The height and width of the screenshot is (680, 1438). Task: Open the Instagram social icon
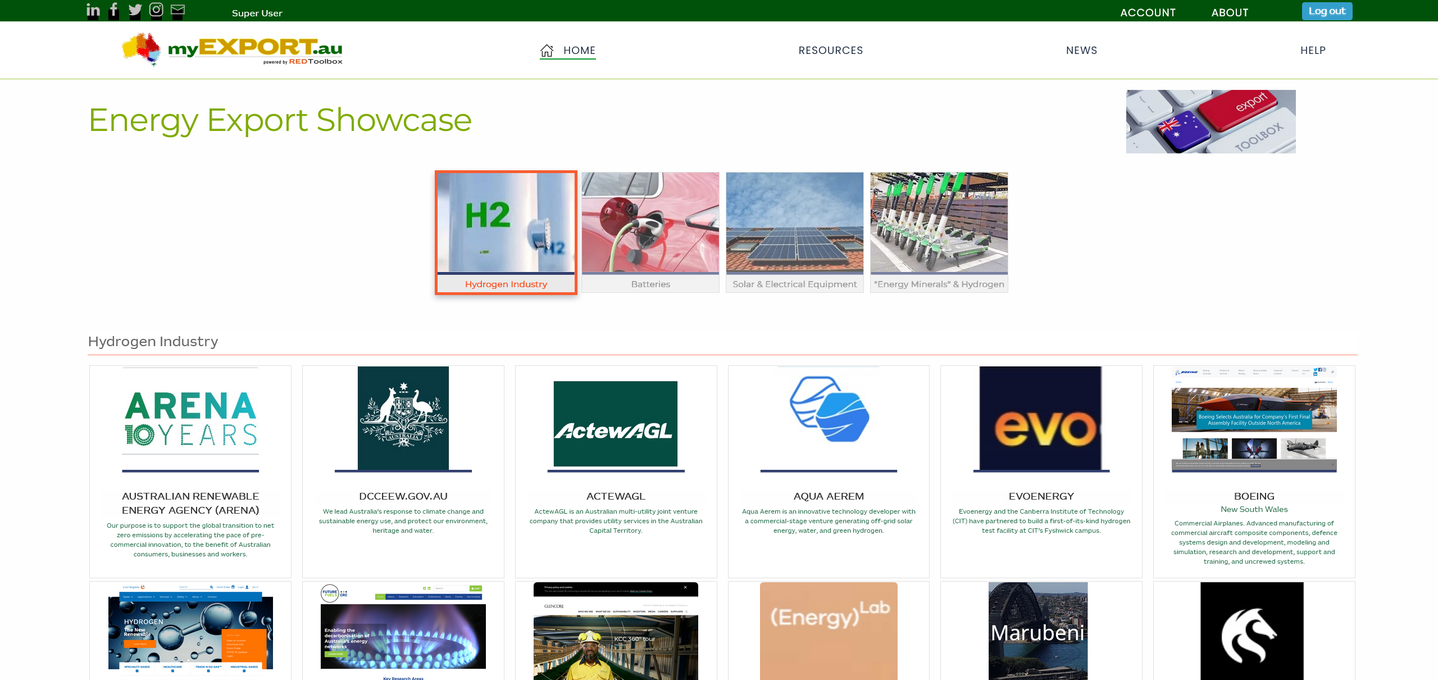(156, 10)
